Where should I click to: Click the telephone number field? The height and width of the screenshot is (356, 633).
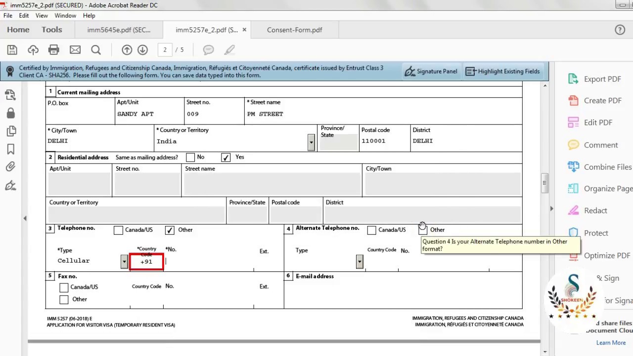coord(209,262)
